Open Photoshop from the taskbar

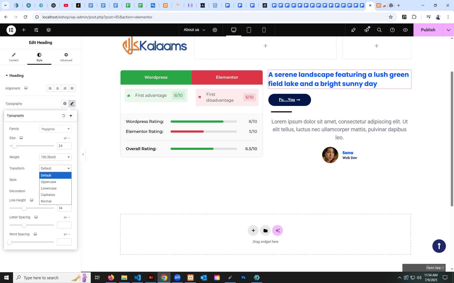[243, 277]
